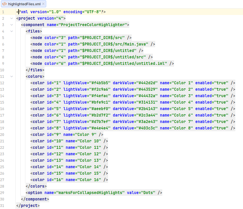243x209 pixels.
Task: Click the $PROJECT_DIR$/untitled" path on line 7
Action: (108, 51)
